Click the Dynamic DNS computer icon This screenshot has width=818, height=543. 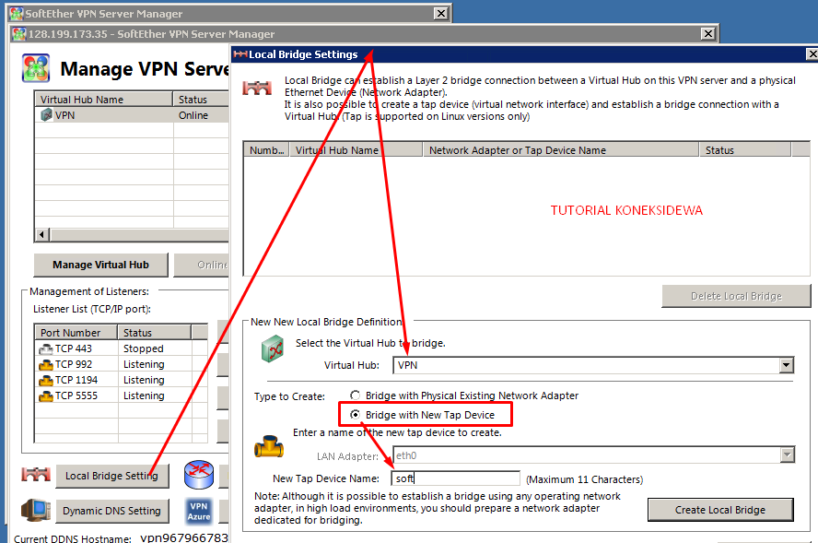36,511
